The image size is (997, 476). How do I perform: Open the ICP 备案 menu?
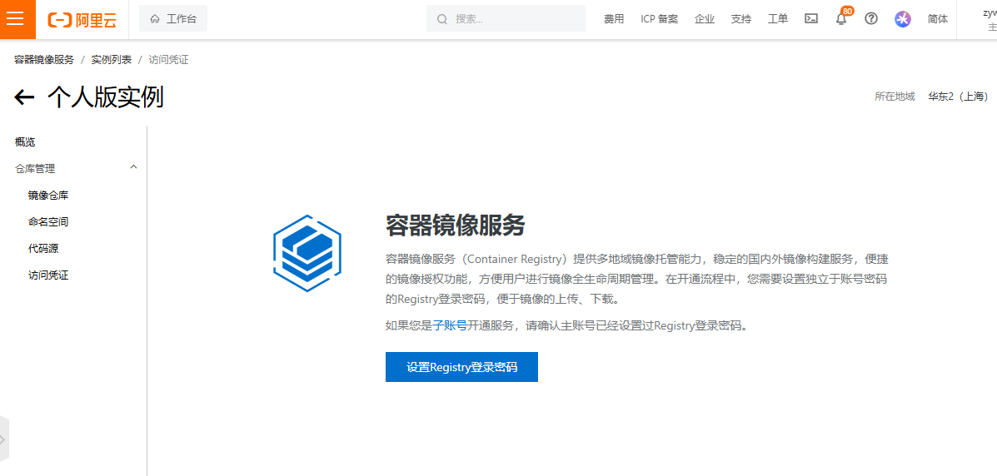tap(660, 19)
